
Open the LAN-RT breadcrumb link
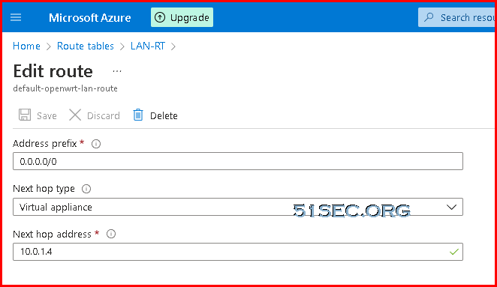click(148, 46)
